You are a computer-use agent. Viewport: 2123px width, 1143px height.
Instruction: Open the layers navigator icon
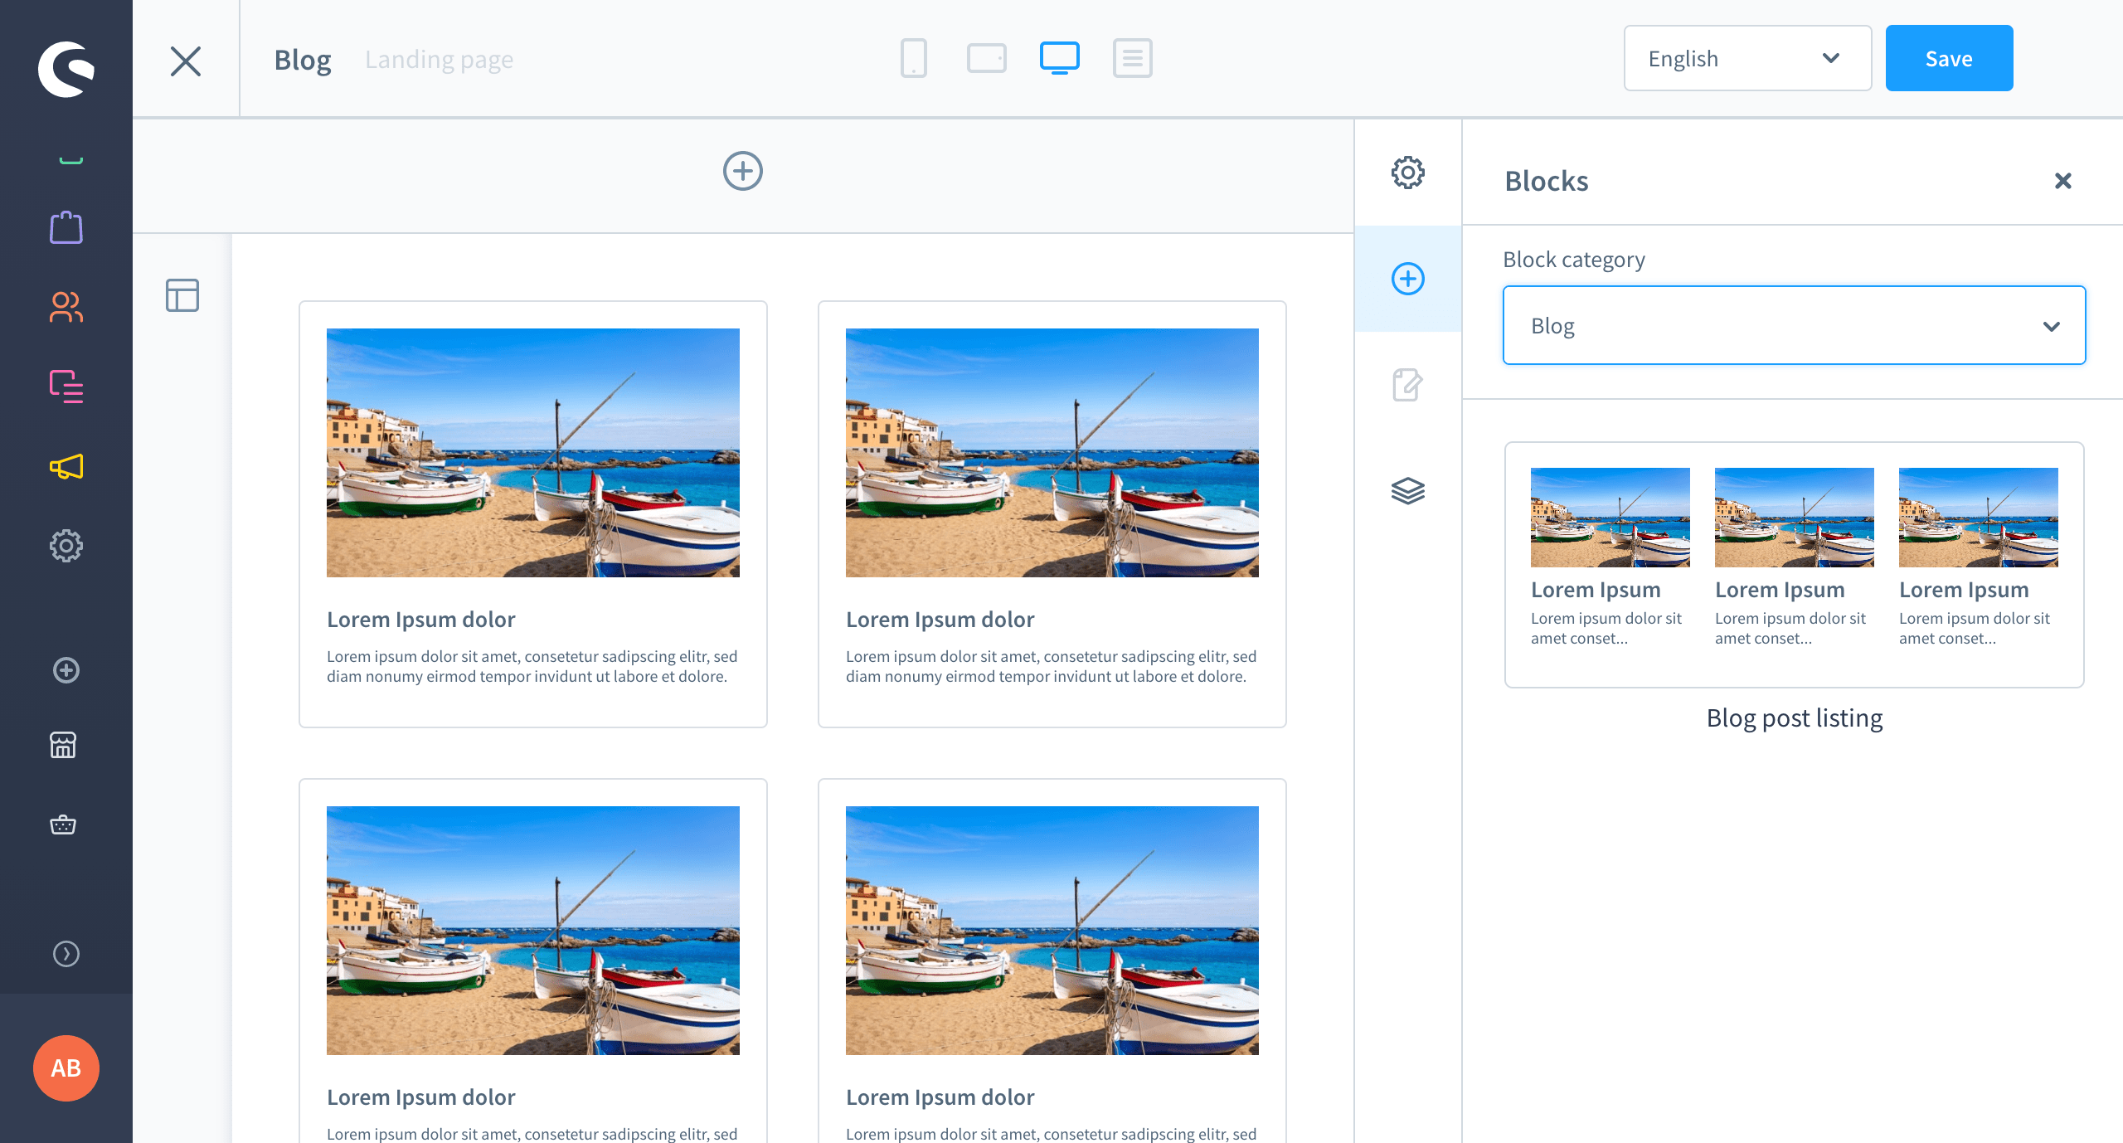(x=1407, y=491)
